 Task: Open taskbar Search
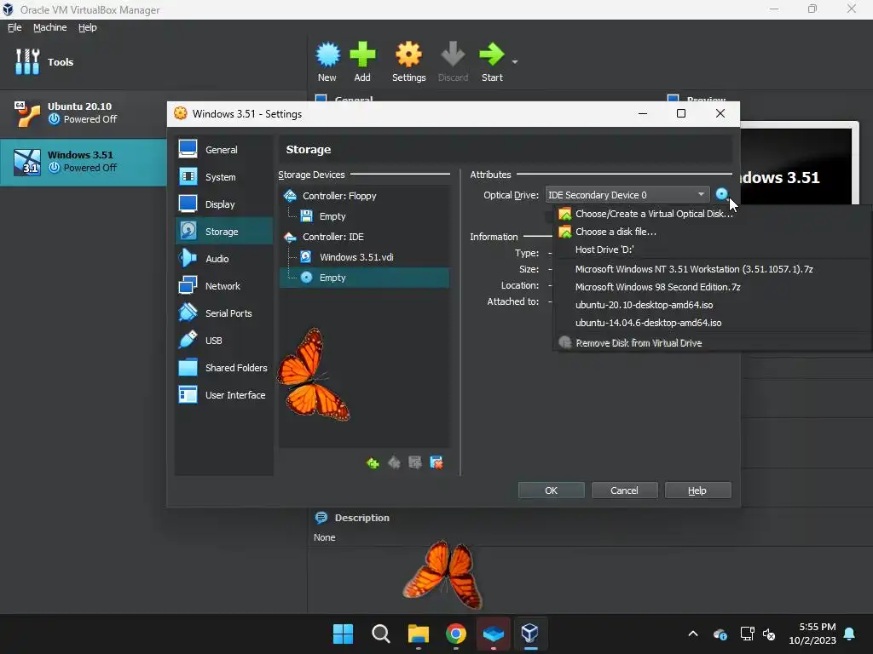(381, 634)
